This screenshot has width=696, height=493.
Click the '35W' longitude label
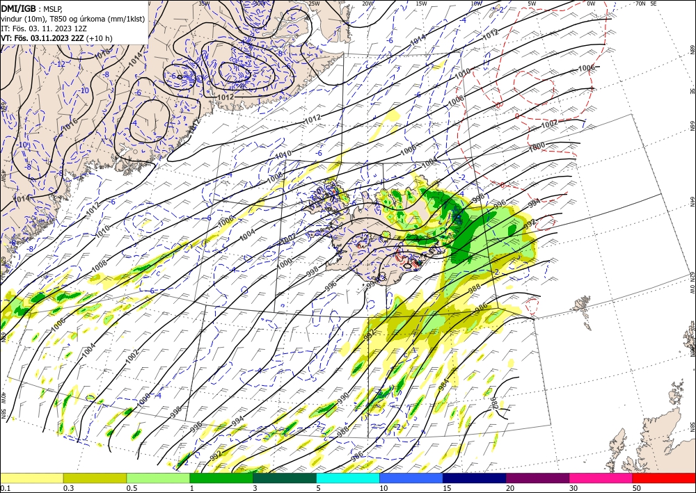click(x=204, y=3)
